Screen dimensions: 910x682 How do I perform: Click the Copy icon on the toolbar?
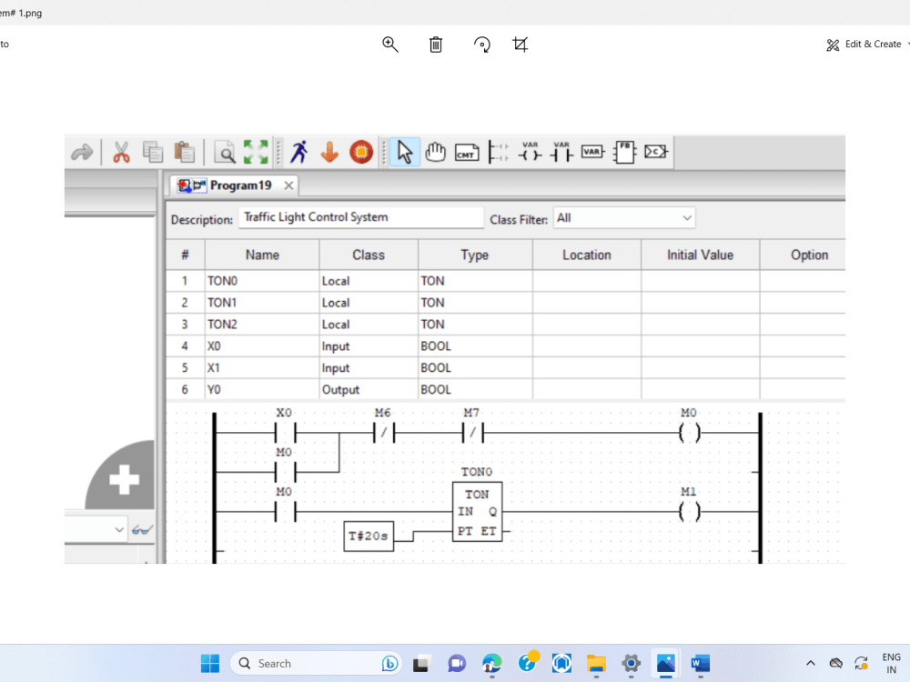click(153, 152)
